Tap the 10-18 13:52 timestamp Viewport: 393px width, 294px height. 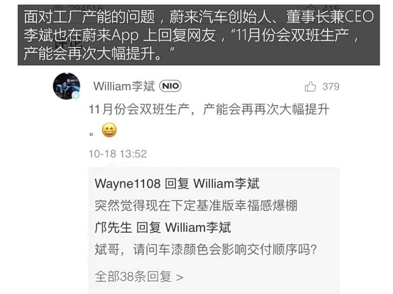click(x=117, y=154)
